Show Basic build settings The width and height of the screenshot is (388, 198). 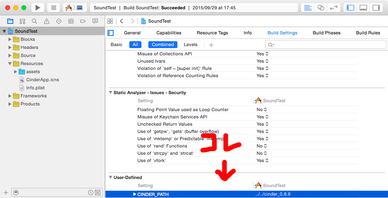[x=116, y=44]
